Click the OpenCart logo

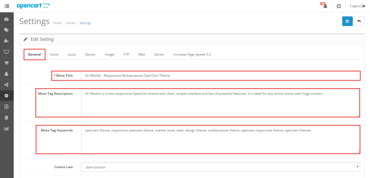33,6
